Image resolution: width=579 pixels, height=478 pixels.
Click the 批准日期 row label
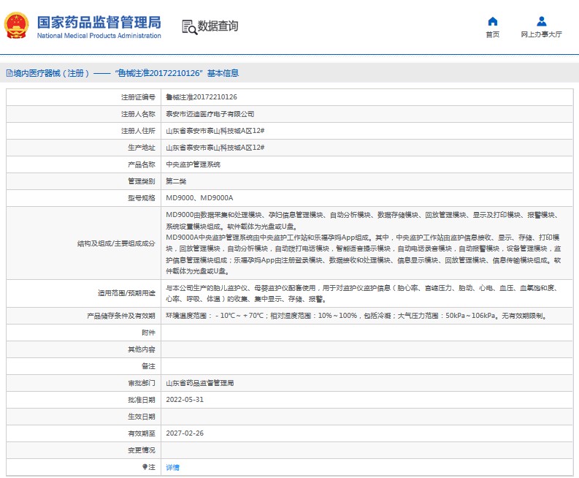(142, 400)
